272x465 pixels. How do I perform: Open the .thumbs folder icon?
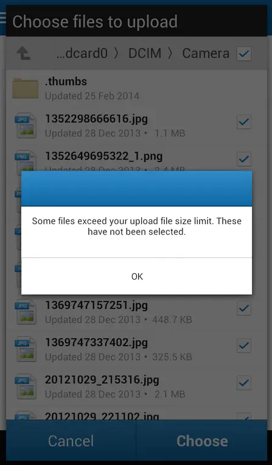tap(25, 88)
